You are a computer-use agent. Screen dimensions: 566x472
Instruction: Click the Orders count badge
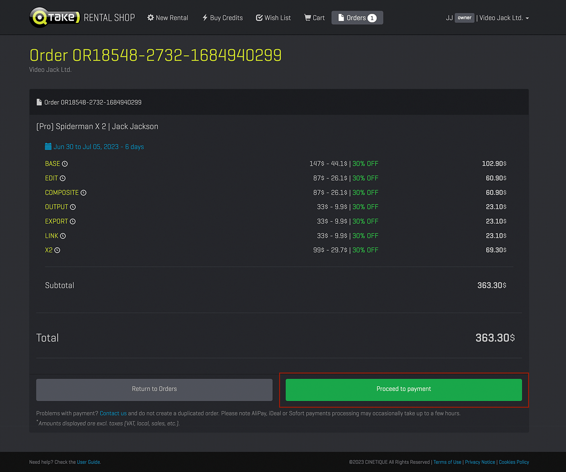tap(372, 18)
